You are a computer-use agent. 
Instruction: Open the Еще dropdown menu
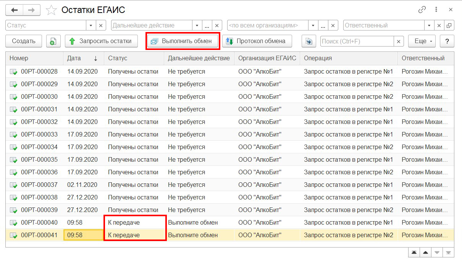[x=422, y=41]
